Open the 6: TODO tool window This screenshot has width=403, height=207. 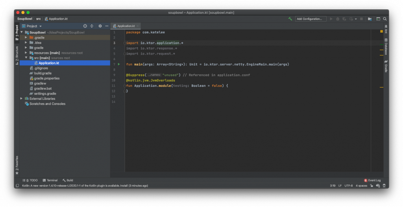30,180
